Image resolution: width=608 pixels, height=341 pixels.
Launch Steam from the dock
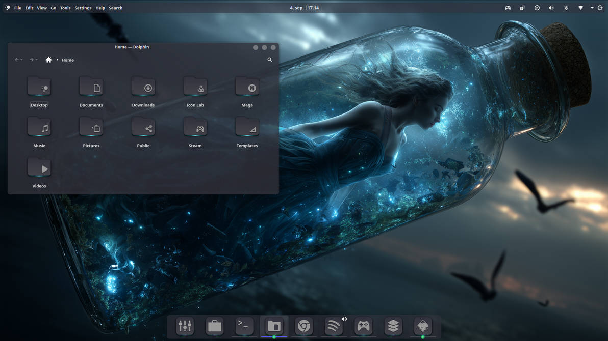click(x=363, y=327)
